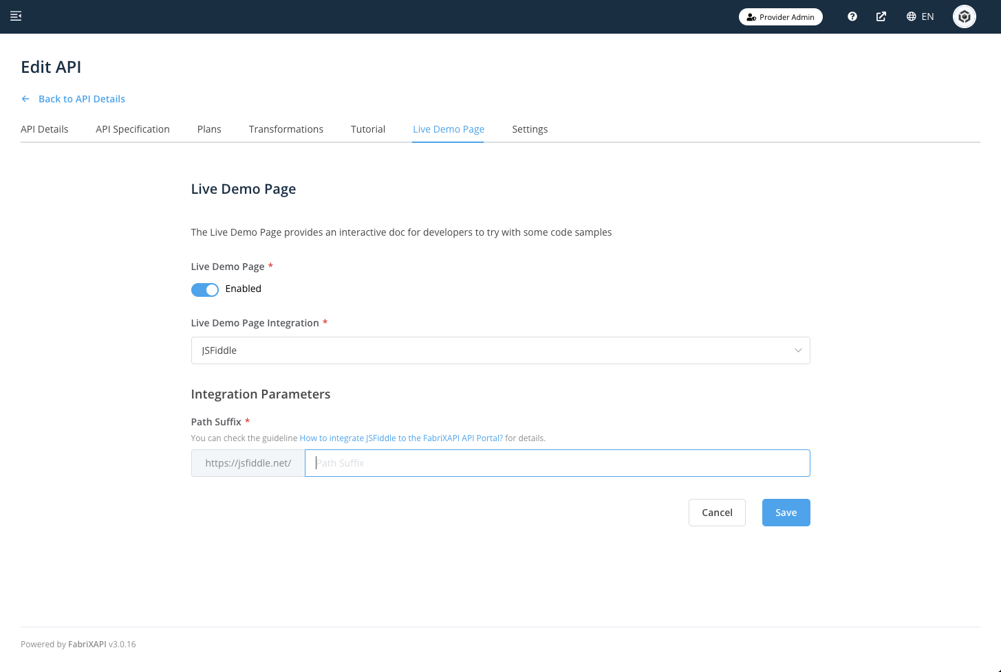Focus the Path Suffix input field
Screen dimensions: 1001x672
coord(557,463)
